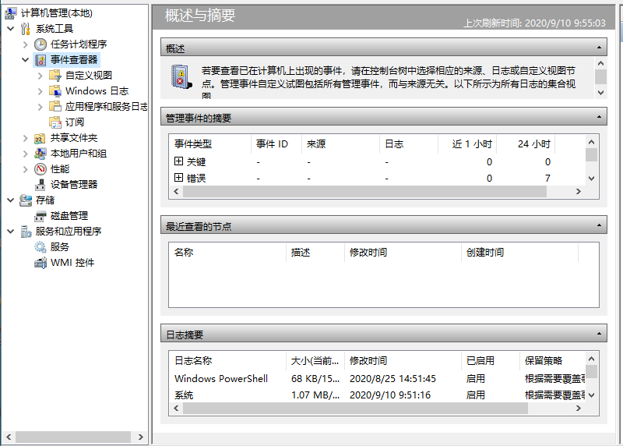Click scroll down arrow in 日志摘要 table

coord(592,395)
